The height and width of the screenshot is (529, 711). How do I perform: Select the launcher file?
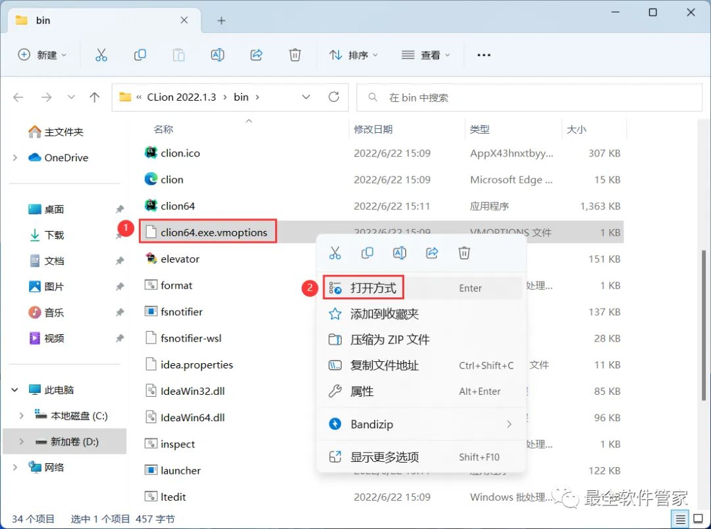(172, 470)
